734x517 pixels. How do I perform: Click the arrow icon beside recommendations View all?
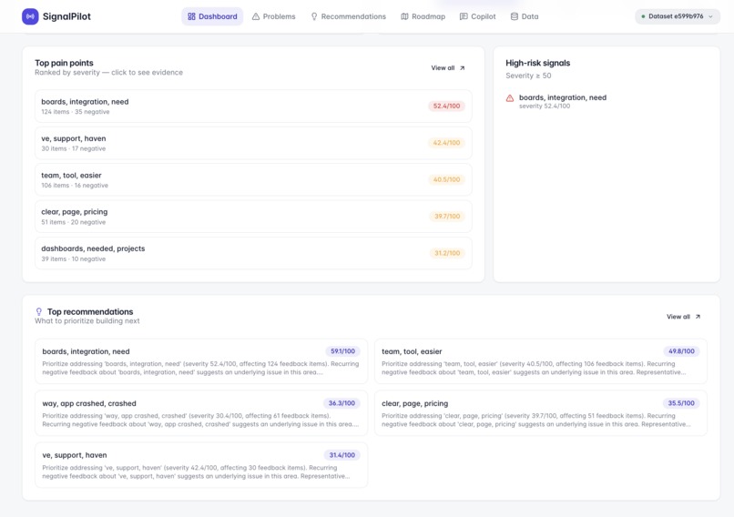click(x=698, y=317)
